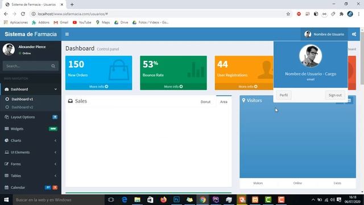This screenshot has height=205, width=364.
Task: Open More info on Bounce Rate
Action: tap(173, 87)
